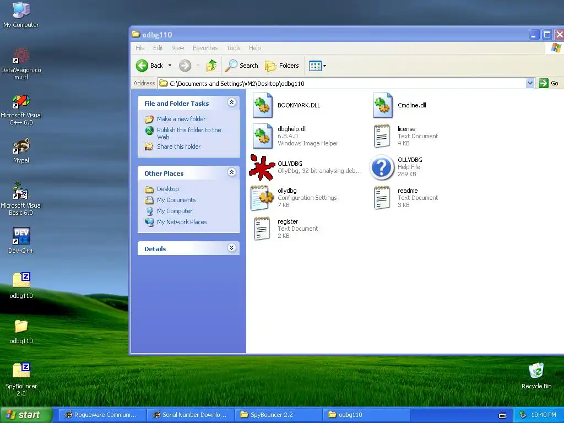Click the Up folder toolbar icon
Image resolution: width=564 pixels, height=423 pixels.
click(211, 66)
